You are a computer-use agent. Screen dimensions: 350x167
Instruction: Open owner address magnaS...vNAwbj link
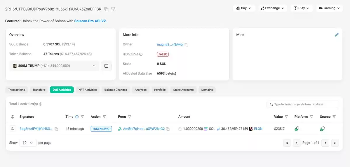point(170,44)
